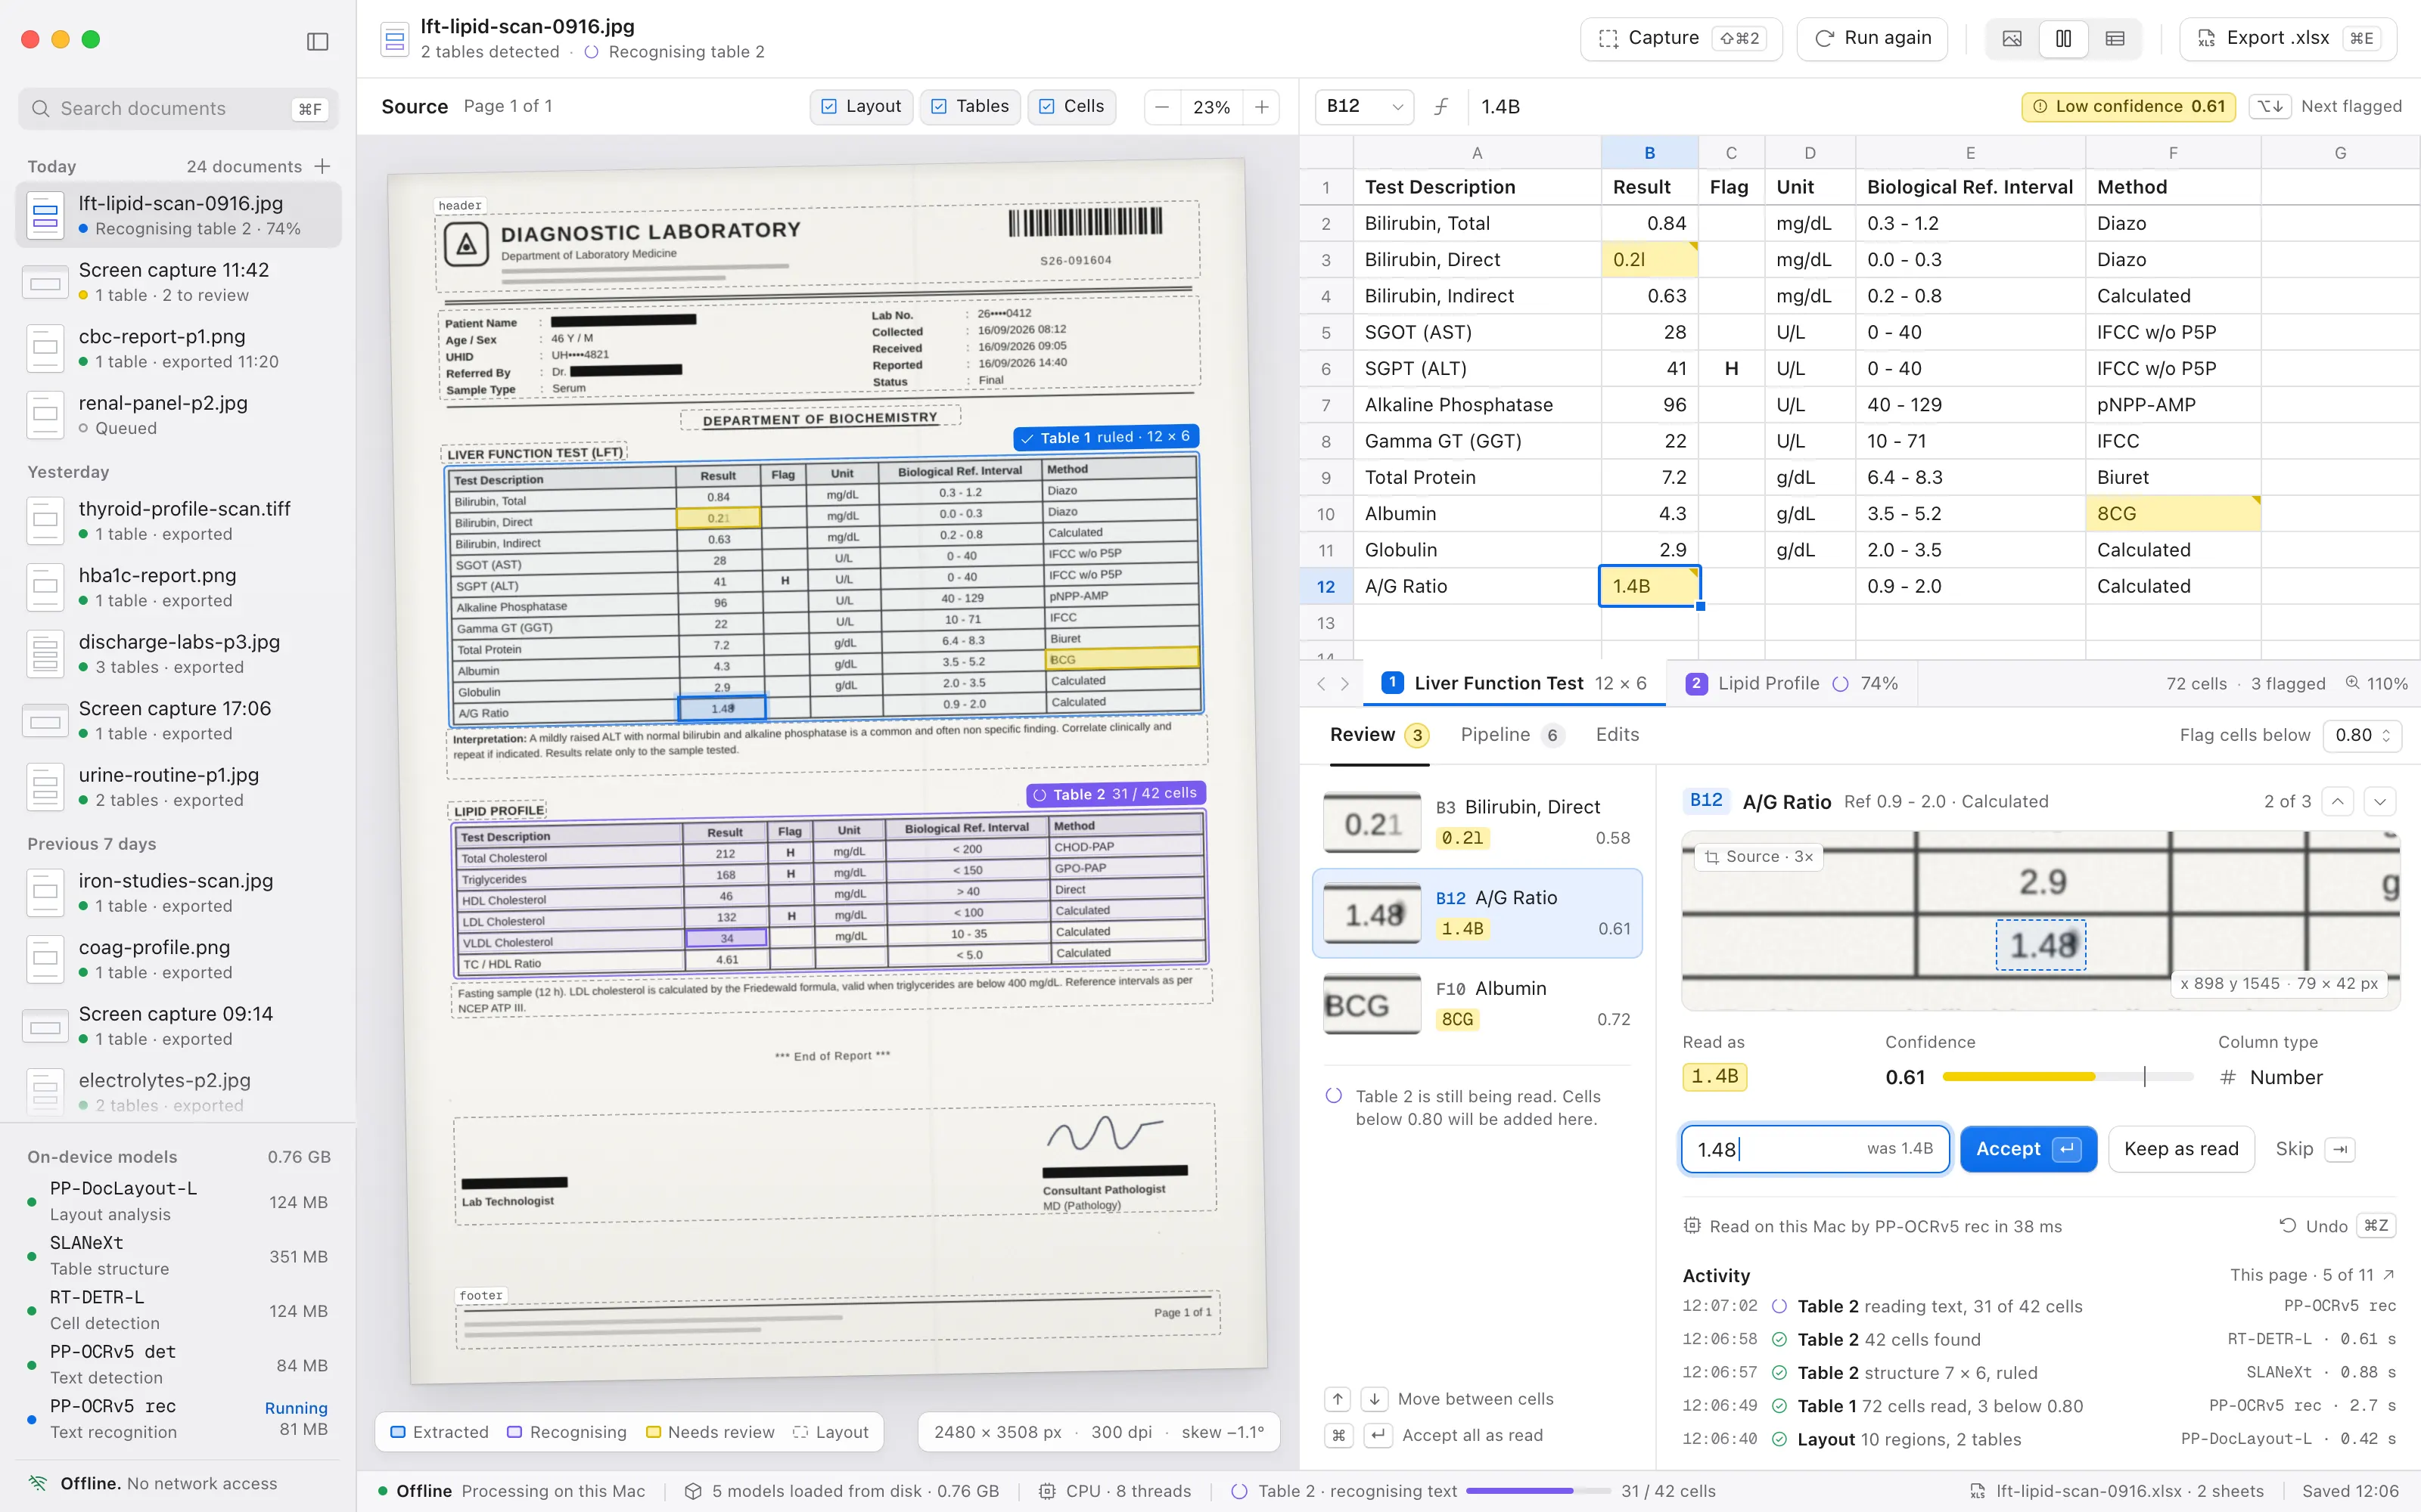Click the 110% sheet zoom magnifier

tap(2352, 683)
